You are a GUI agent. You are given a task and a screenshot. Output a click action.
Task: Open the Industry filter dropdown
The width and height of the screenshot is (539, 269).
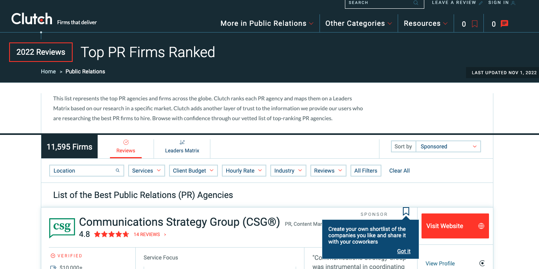click(288, 171)
